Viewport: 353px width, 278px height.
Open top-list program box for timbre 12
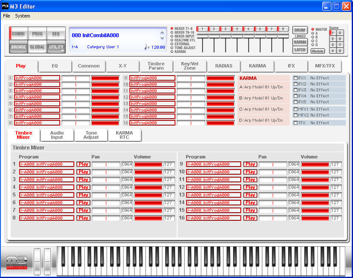152,97
